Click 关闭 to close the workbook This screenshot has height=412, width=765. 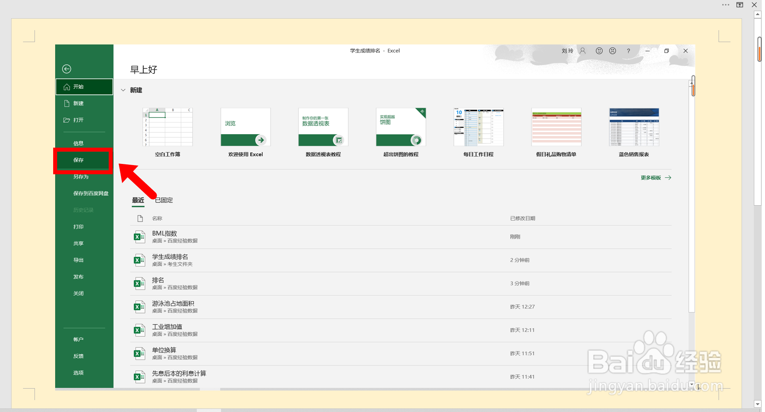coord(84,294)
